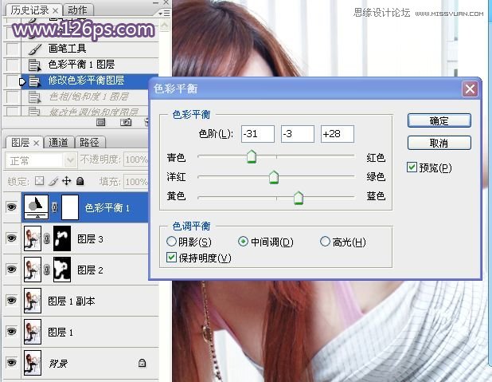
Task: Select the 色相/饱和度 1 图层 history state
Action: pyautogui.click(x=84, y=97)
